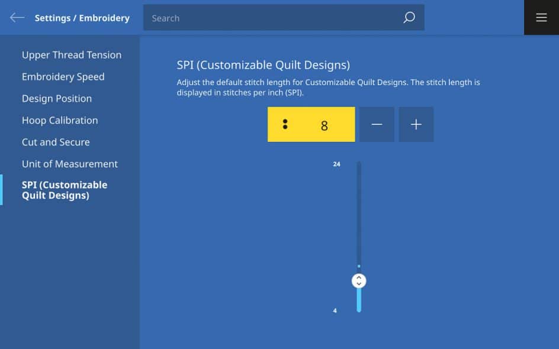The height and width of the screenshot is (349, 559).
Task: Open the hamburger menu
Action: 541,18
